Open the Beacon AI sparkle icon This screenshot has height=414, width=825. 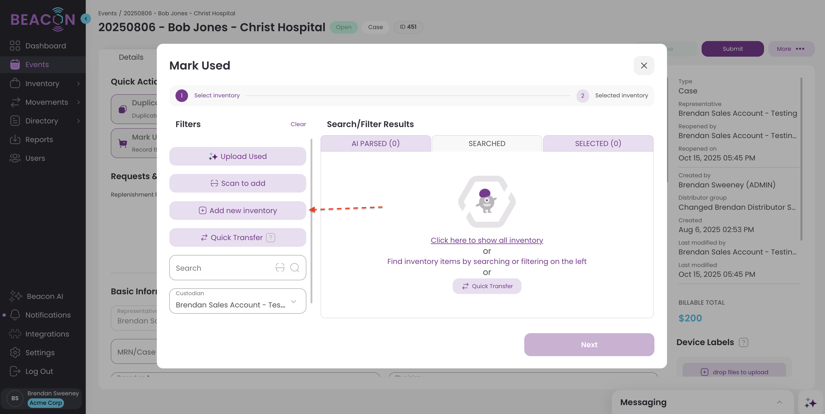pyautogui.click(x=15, y=296)
